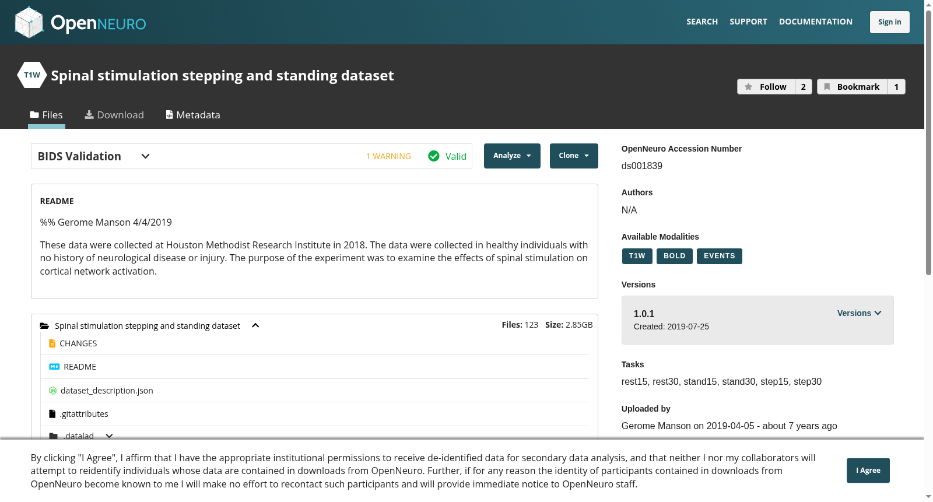
Task: Collapse the Spinal stimulation dataset folder tree
Action: point(255,325)
